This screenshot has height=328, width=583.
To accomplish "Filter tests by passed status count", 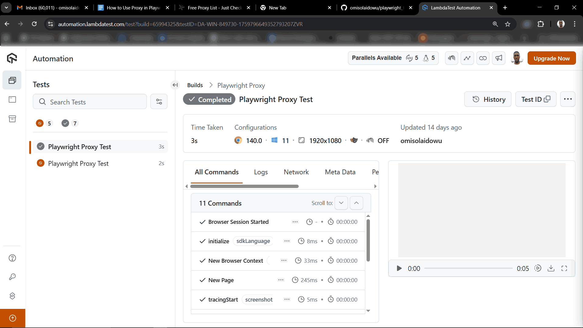I will tap(70, 123).
